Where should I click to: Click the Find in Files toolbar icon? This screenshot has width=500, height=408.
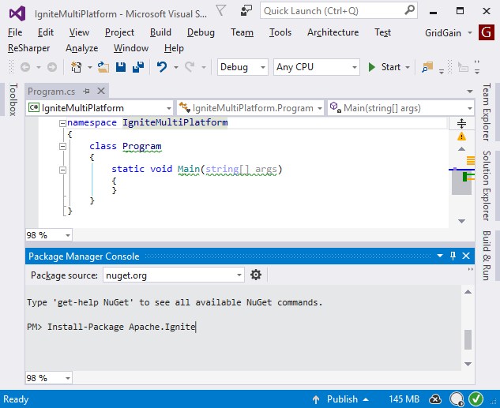pos(427,67)
